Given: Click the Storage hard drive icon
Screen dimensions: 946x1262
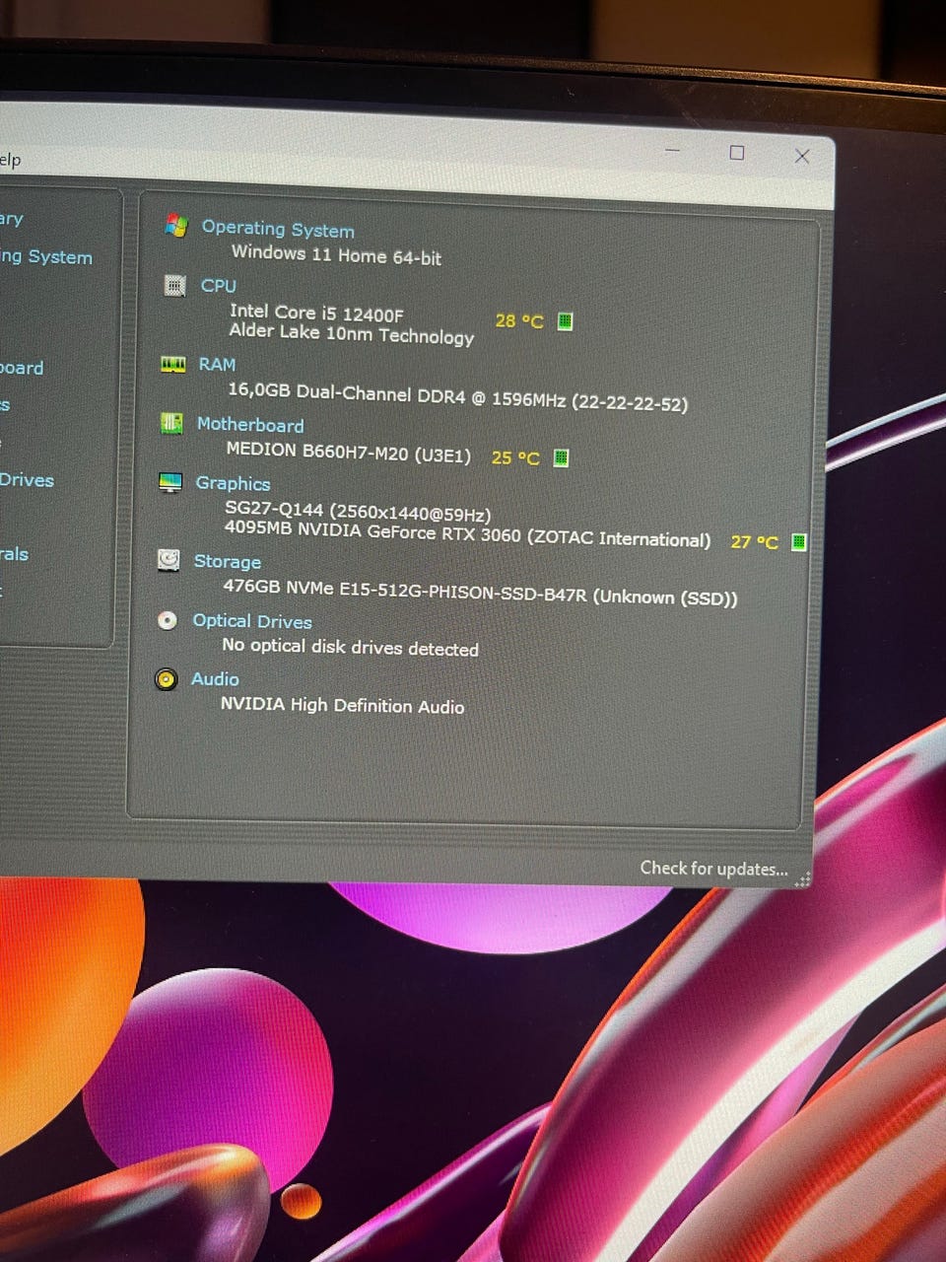Looking at the screenshot, I should [169, 560].
